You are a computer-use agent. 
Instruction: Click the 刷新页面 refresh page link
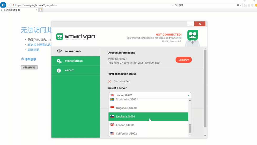coord(33,50)
